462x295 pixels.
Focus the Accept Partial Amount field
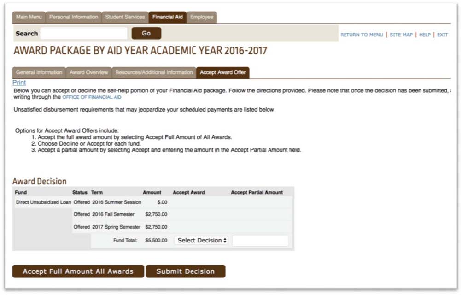click(260, 240)
